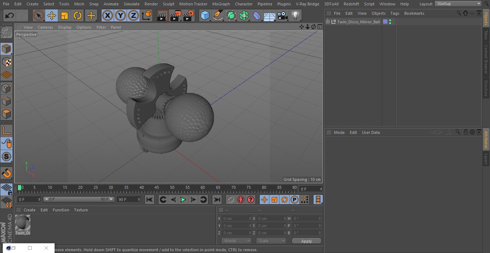Open the File menu
The height and width of the screenshot is (253, 490).
point(6,4)
